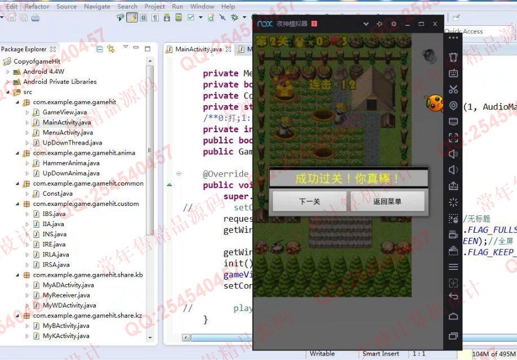Open the Source menu
The width and height of the screenshot is (517, 360).
[66, 6]
